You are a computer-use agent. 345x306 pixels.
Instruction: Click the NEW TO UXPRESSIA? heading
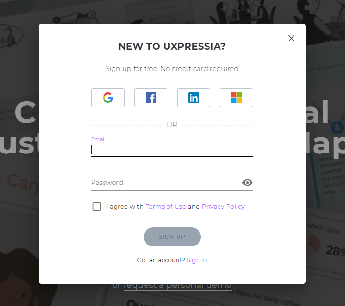tap(172, 46)
